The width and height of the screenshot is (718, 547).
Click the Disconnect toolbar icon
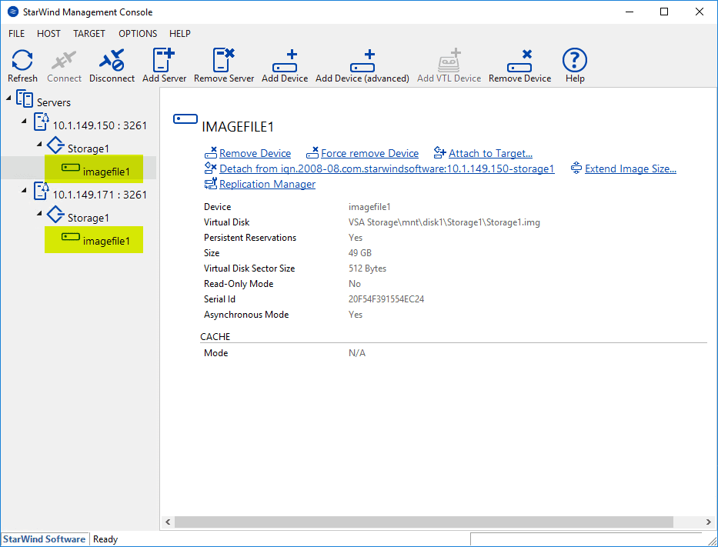[112, 61]
